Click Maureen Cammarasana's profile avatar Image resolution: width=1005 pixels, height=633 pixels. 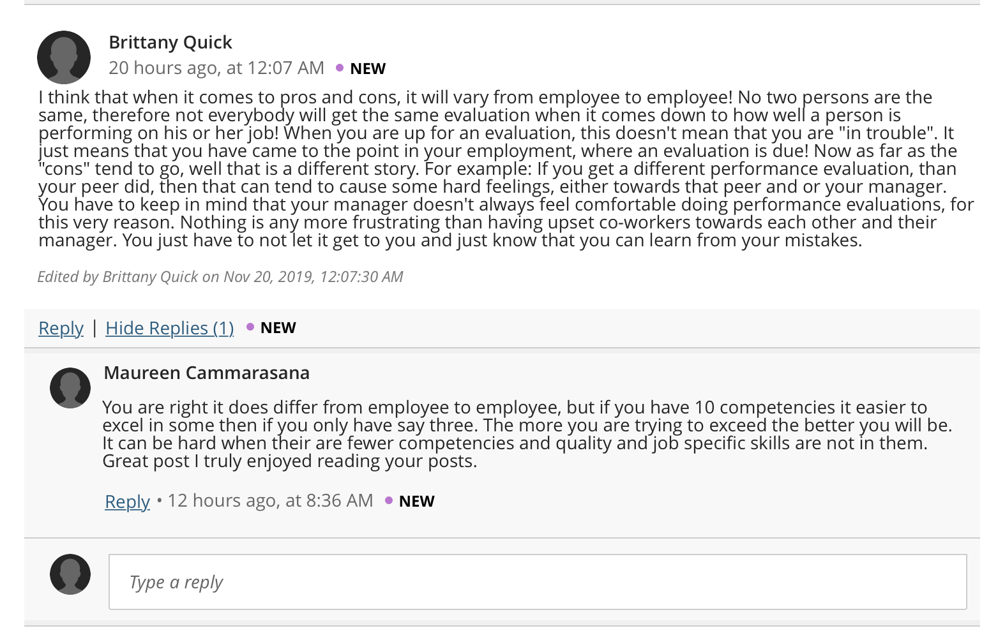point(70,388)
